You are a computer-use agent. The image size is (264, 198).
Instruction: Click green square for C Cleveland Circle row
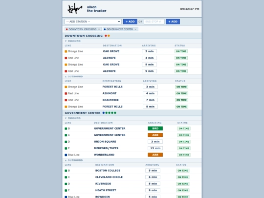(66, 177)
